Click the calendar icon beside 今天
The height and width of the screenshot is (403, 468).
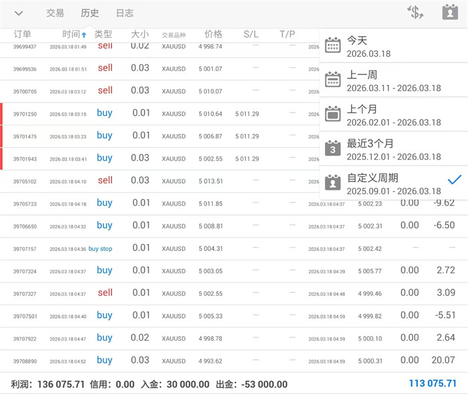click(x=332, y=46)
